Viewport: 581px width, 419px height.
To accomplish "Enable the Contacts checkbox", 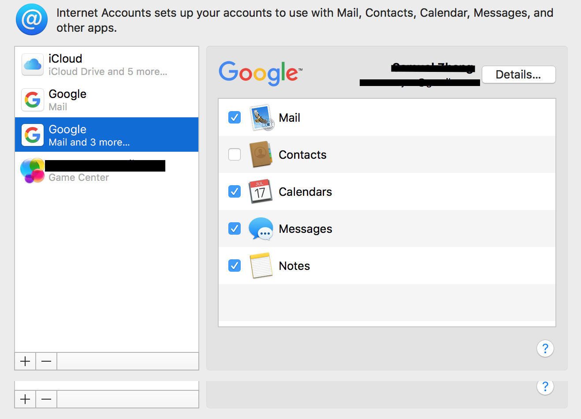I will pos(235,154).
